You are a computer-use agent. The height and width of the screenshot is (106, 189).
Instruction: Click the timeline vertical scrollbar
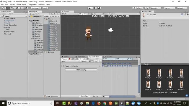click(x=139, y=79)
